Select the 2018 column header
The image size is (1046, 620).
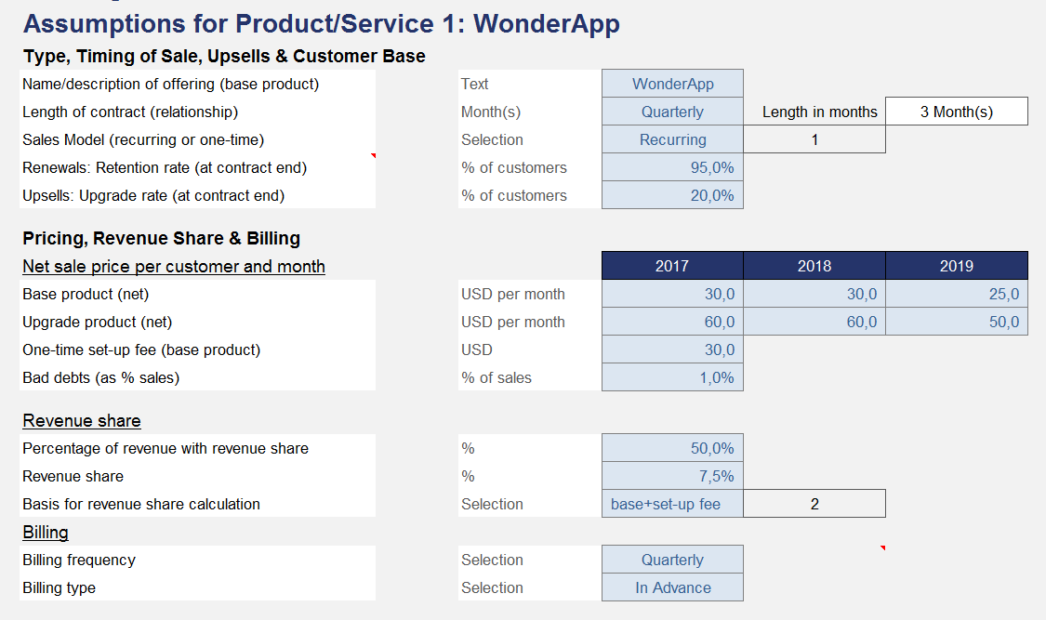pos(814,266)
